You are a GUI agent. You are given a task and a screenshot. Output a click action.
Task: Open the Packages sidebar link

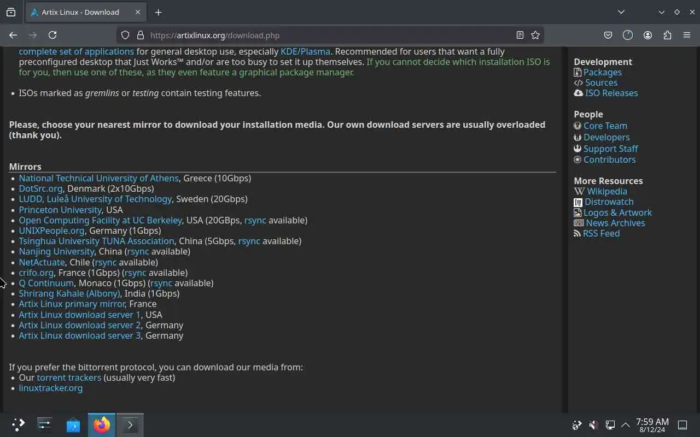coord(602,72)
